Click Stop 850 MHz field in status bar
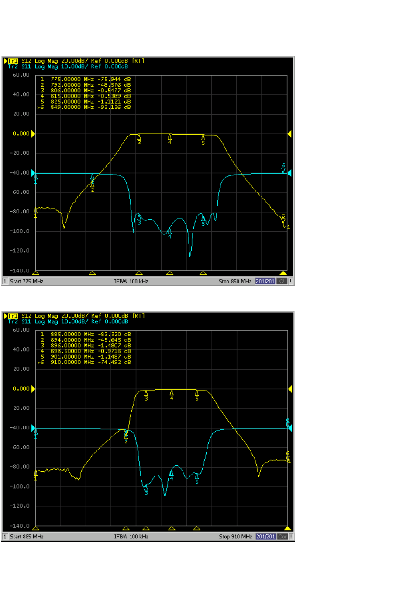The height and width of the screenshot is (611, 403). pyautogui.click(x=235, y=281)
